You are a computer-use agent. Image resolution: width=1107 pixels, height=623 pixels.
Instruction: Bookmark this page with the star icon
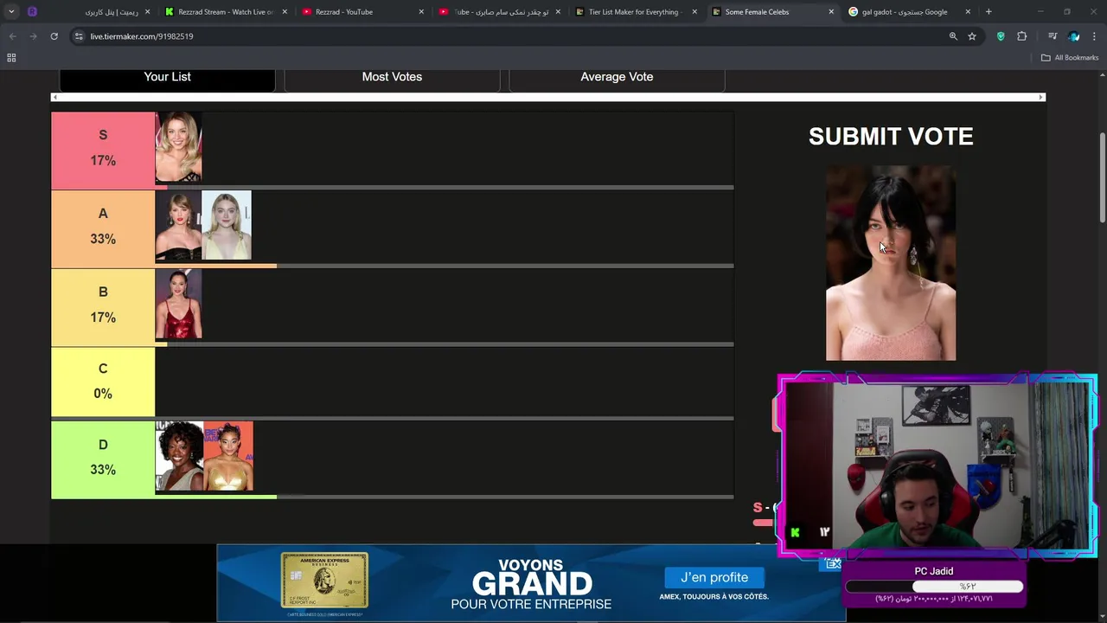point(972,36)
